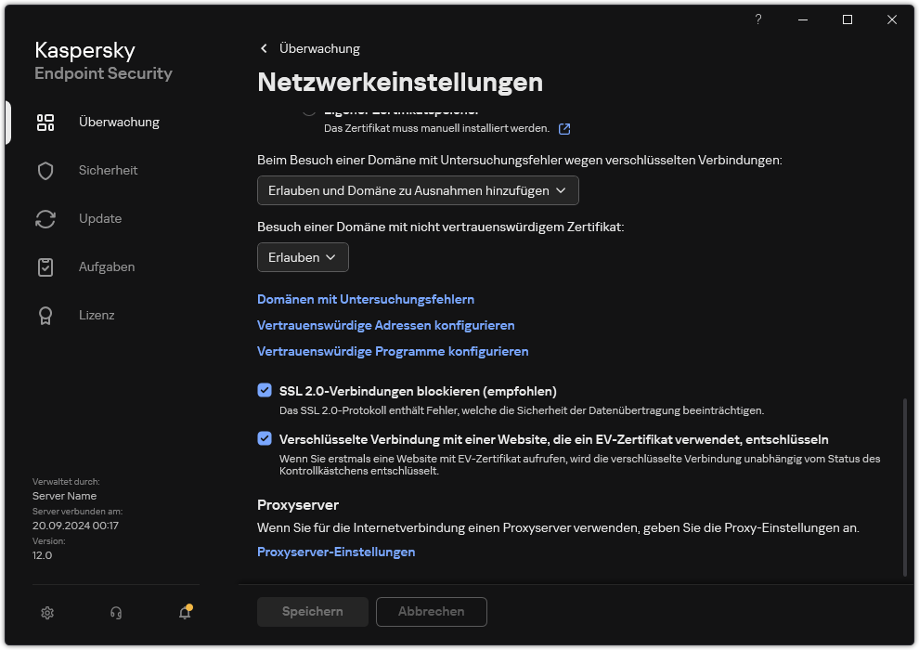Click the Update icon in the sidebar
The image size is (919, 650).
[45, 218]
